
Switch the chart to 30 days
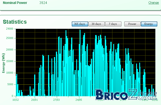(97, 24)
